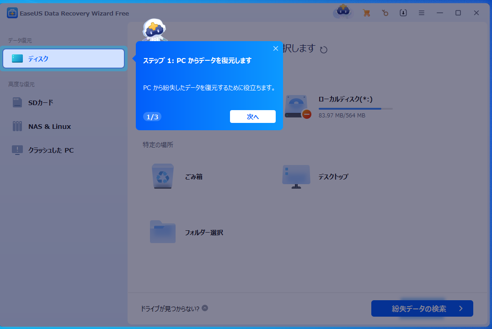
Task: Select クラッシュした PC in the sidebar
Action: point(51,150)
